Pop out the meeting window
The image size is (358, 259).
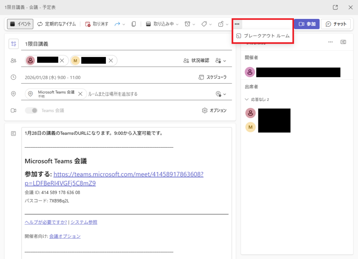click(x=335, y=7)
